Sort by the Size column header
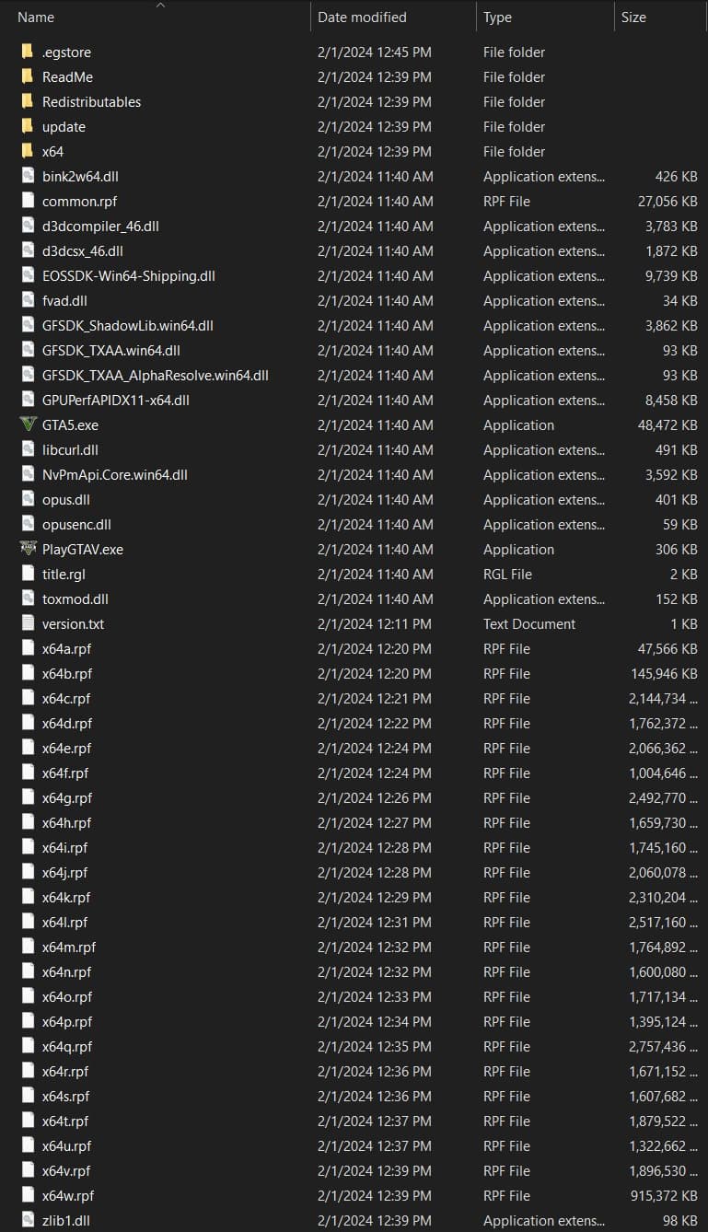Screen dimensions: 708x1232 [x=633, y=17]
